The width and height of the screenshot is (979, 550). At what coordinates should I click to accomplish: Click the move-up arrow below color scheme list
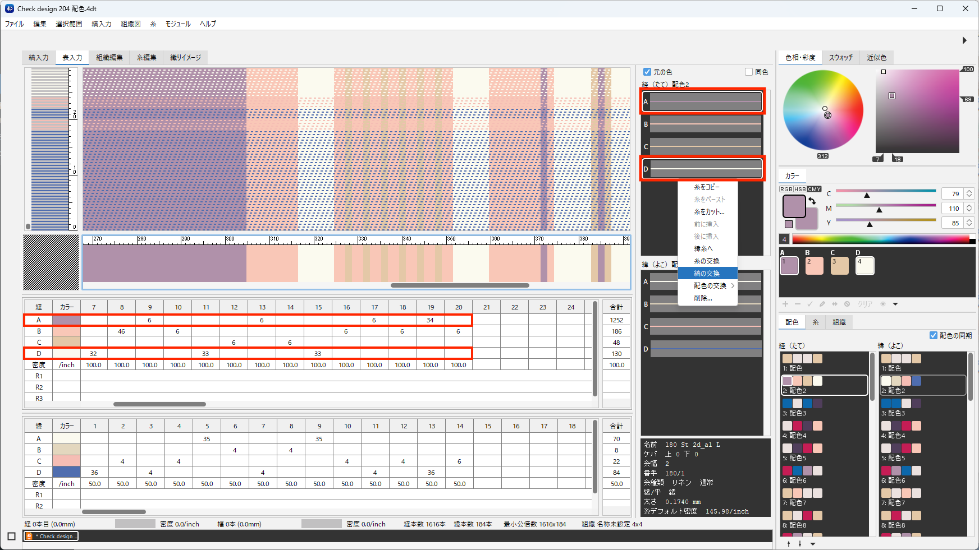(x=789, y=543)
